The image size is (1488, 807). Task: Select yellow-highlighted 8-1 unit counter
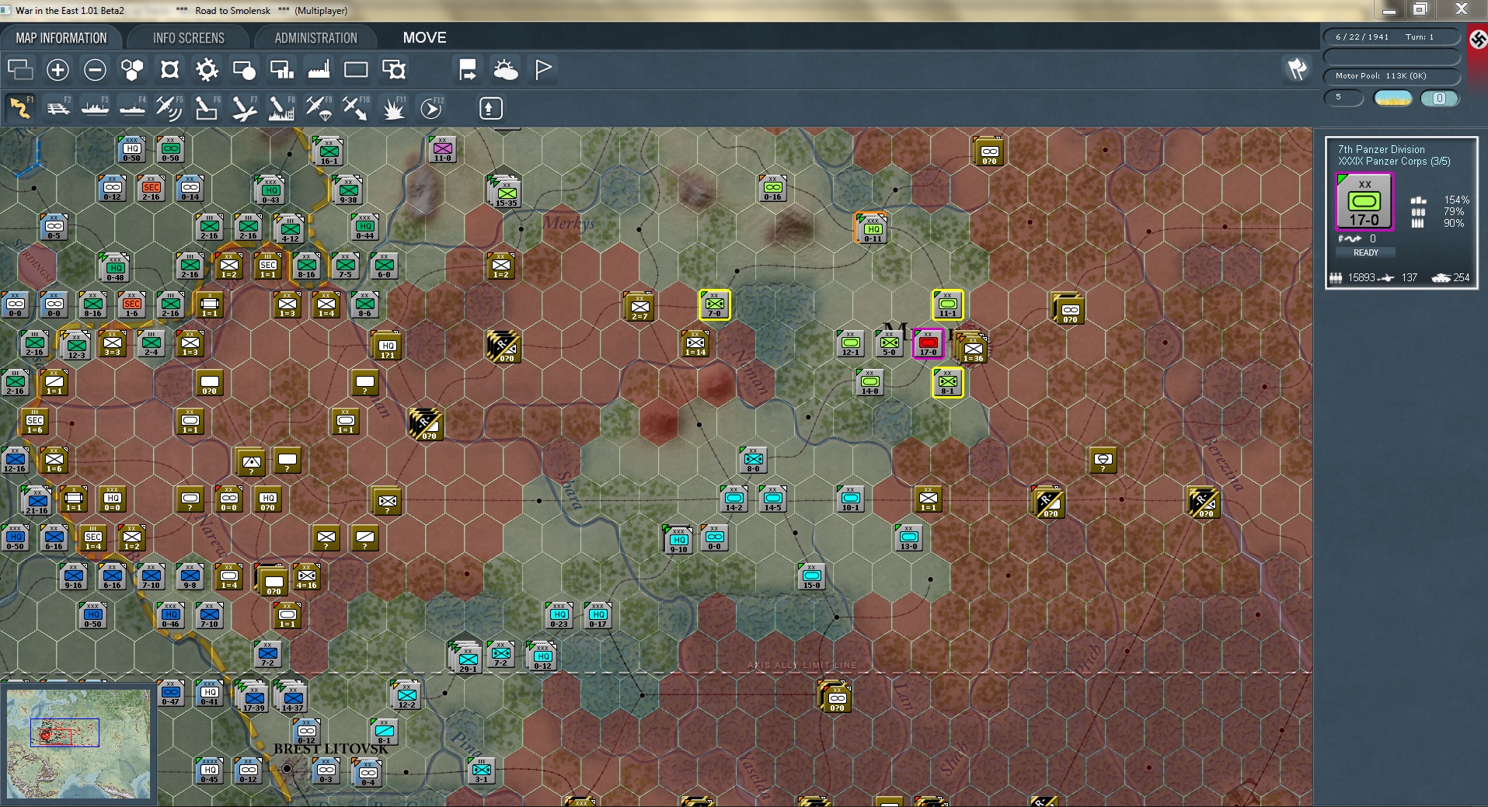(x=947, y=382)
